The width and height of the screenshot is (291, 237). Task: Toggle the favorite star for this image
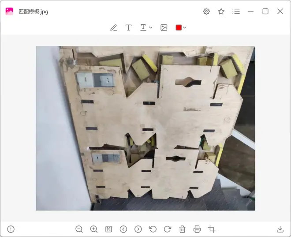pos(221,11)
